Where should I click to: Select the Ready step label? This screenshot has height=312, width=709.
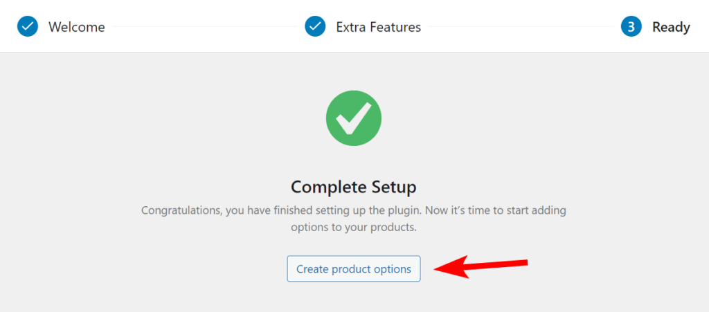point(671,28)
